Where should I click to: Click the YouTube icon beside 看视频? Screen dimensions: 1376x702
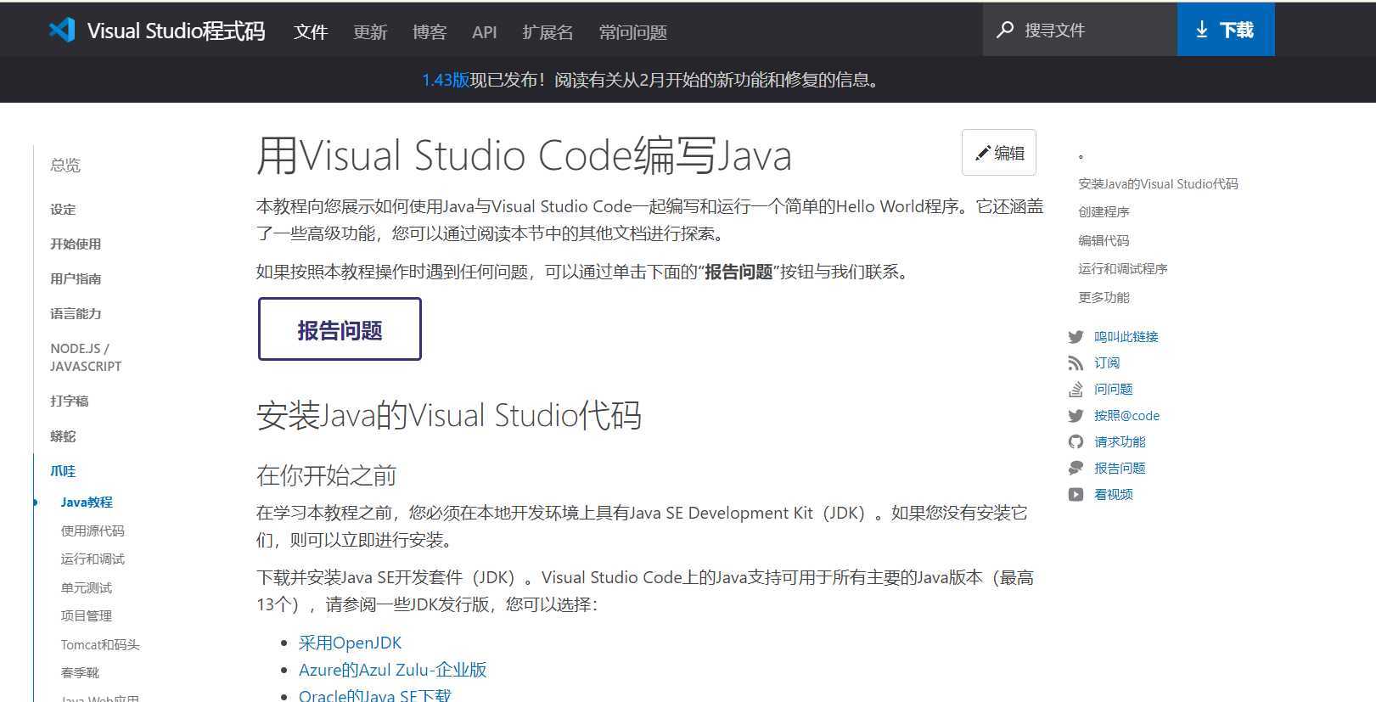click(1076, 495)
